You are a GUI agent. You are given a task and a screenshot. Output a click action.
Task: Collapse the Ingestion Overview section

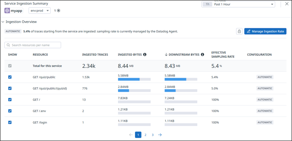[x=3, y=22]
